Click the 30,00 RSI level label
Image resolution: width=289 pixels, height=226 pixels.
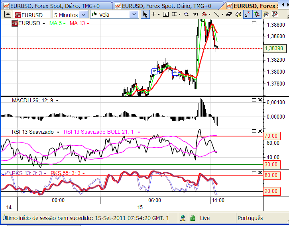pos(272,165)
